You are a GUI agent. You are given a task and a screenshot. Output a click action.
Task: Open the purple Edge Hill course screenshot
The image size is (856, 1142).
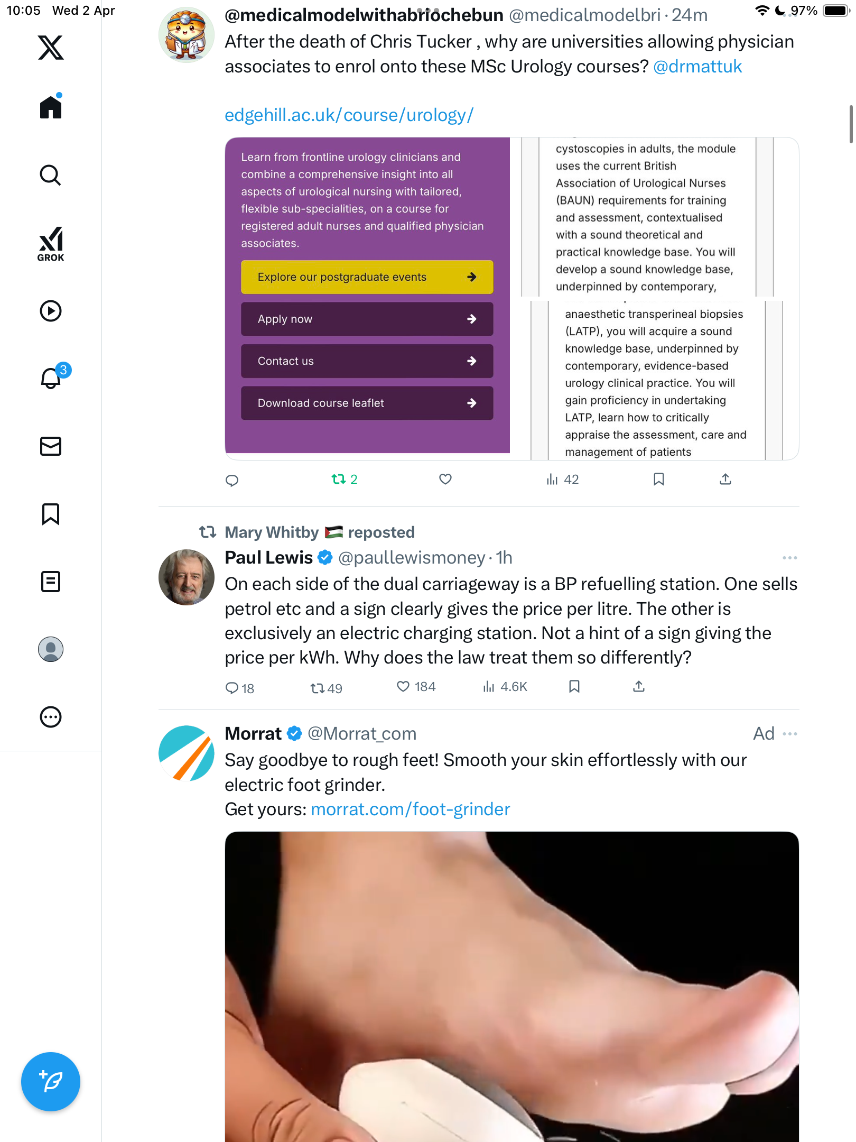[x=367, y=295]
